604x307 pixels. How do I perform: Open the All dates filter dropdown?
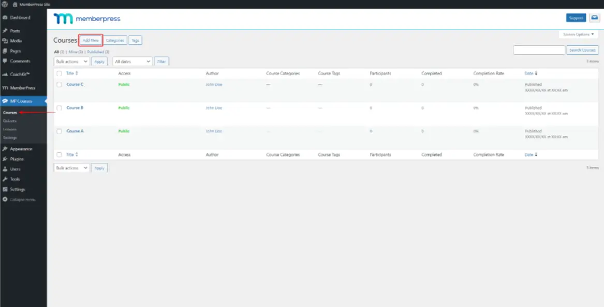click(132, 62)
